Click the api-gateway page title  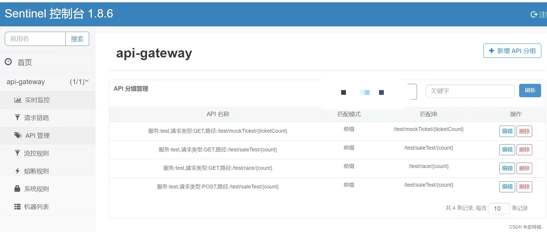tap(154, 53)
